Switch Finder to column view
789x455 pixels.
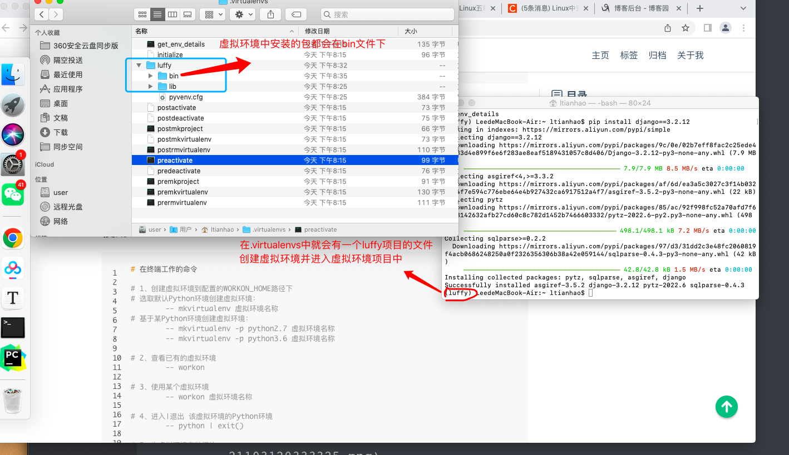pyautogui.click(x=172, y=14)
